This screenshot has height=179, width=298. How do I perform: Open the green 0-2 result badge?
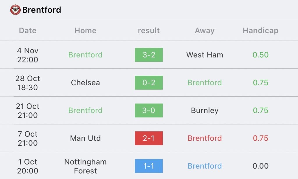click(x=149, y=83)
